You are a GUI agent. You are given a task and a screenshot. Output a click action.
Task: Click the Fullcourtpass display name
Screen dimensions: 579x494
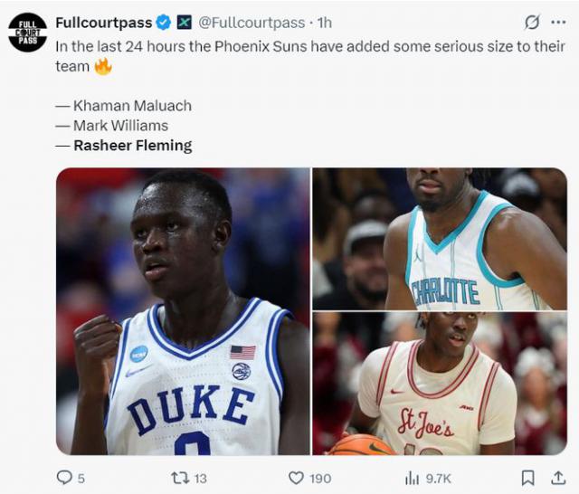click(x=103, y=23)
